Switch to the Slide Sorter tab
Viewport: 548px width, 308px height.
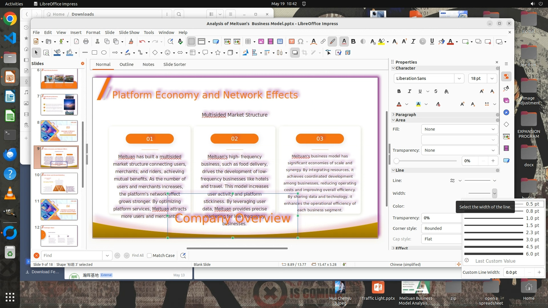[174, 64]
